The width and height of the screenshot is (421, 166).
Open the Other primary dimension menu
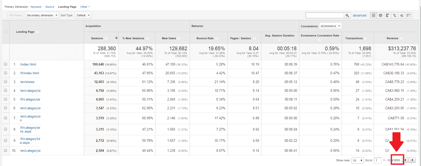point(85,7)
